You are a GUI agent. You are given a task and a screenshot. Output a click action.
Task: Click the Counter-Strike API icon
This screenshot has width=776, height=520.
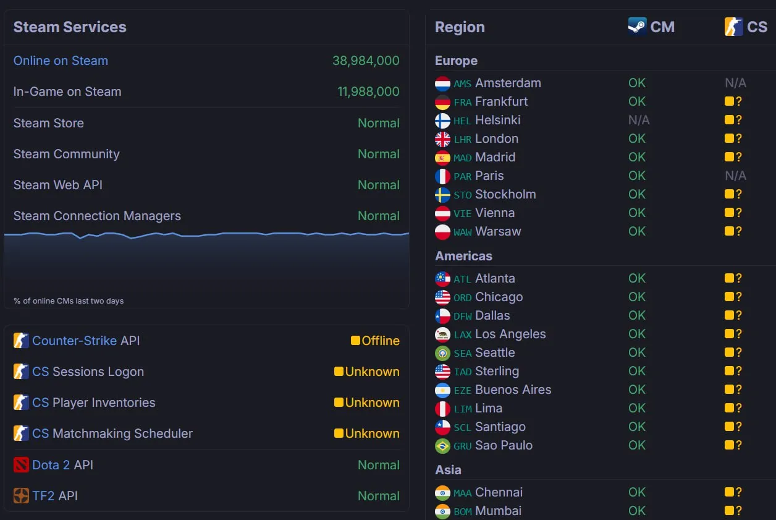(21, 341)
